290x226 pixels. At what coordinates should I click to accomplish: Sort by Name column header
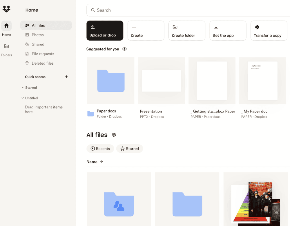(92, 162)
